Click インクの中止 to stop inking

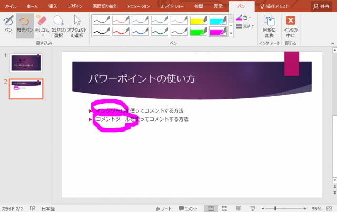[290, 25]
